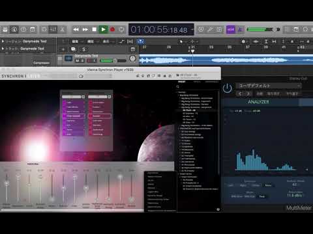Viewport: 313px width, 234px height.
Task: Select the '01 Cloth - All' preset row
Action: (189, 110)
